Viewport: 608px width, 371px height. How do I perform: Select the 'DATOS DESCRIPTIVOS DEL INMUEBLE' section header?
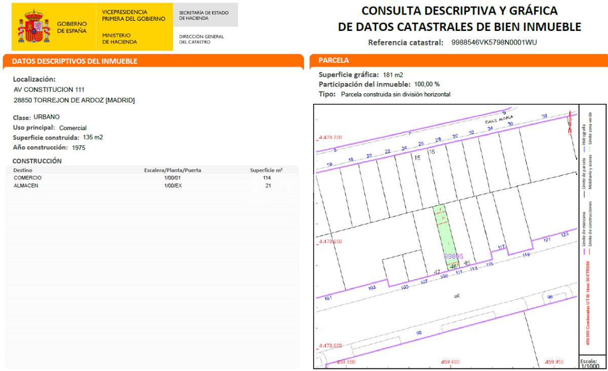click(x=70, y=61)
